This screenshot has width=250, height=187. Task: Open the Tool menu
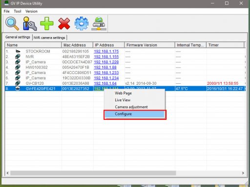pos(18,11)
